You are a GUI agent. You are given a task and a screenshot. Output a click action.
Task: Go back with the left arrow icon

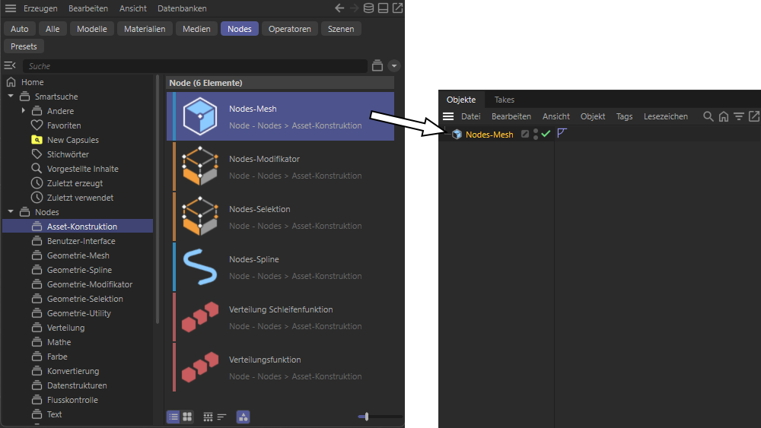tap(339, 8)
